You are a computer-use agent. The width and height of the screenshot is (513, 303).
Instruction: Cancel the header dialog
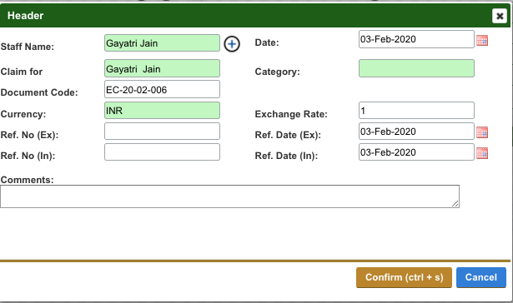[x=481, y=277]
